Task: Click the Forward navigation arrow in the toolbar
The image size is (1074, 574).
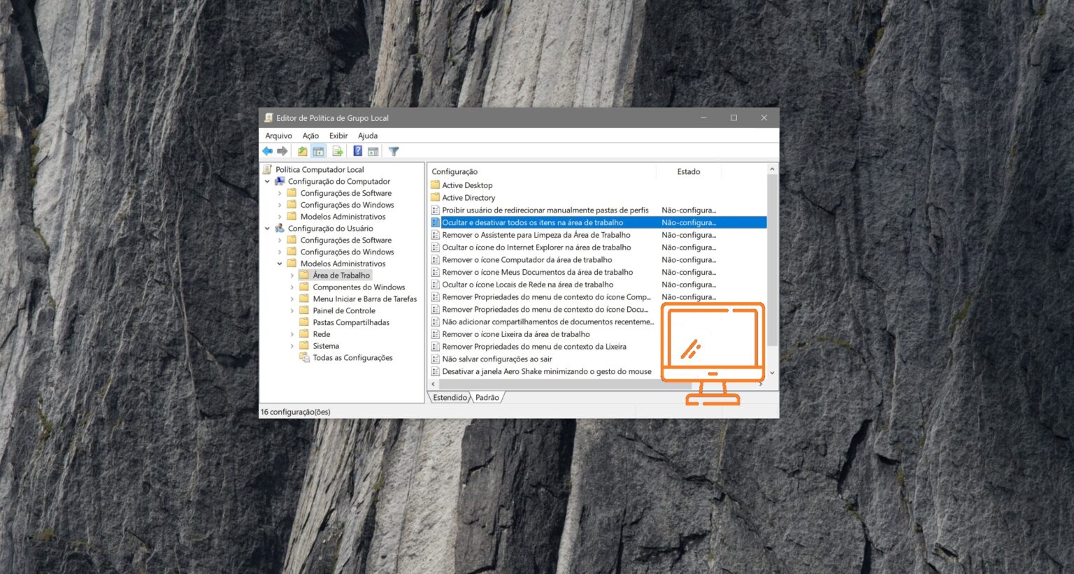Action: (x=281, y=150)
